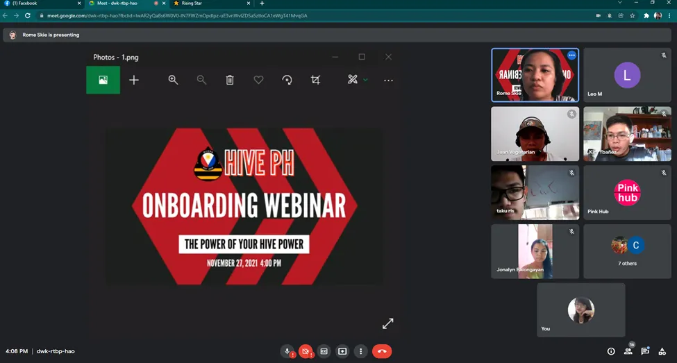Reload the Meet page
Viewport: 677px width, 363px height.
click(27, 15)
